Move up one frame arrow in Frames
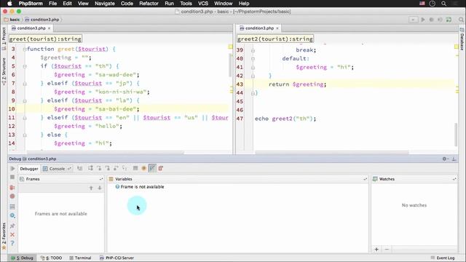Image resolution: width=466 pixels, height=262 pixels. click(x=91, y=188)
